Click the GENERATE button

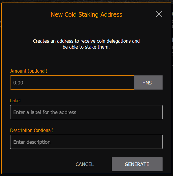coord(137,164)
